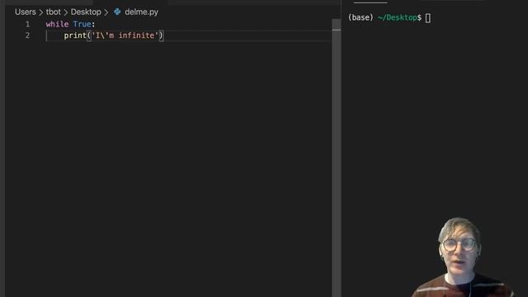This screenshot has height=297, width=528.
Task: Click the Users breadcrumb segment
Action: click(26, 12)
